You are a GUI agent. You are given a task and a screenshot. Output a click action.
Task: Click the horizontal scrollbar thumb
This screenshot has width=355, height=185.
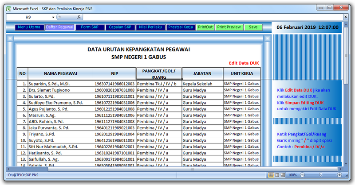tap(193, 169)
